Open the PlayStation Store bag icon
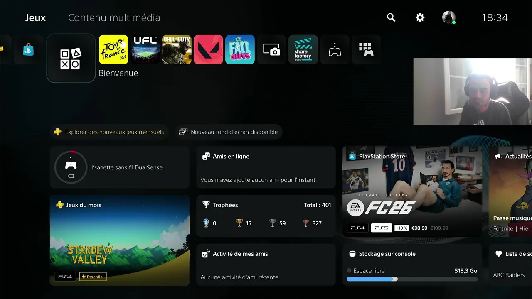This screenshot has width=532, height=299. pyautogui.click(x=28, y=49)
